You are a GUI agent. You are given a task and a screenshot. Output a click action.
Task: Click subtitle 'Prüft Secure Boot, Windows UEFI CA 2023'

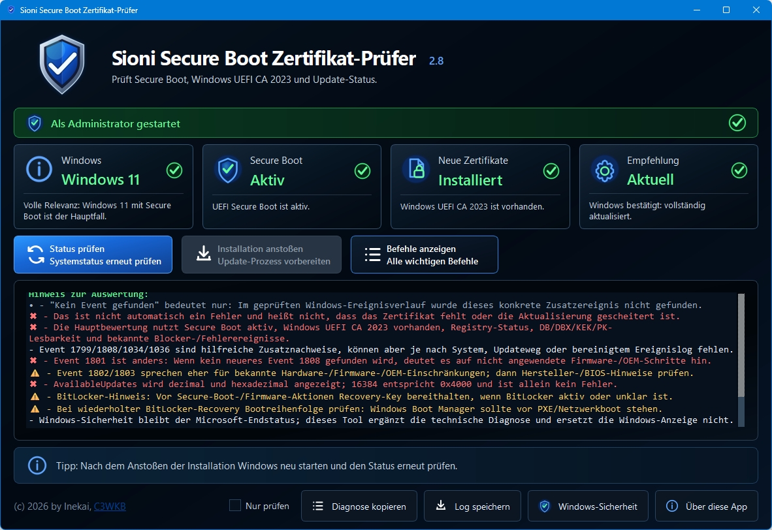click(244, 79)
